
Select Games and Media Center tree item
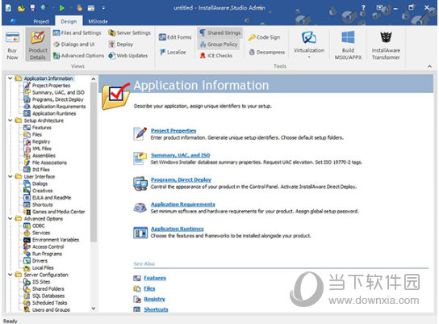click(59, 212)
